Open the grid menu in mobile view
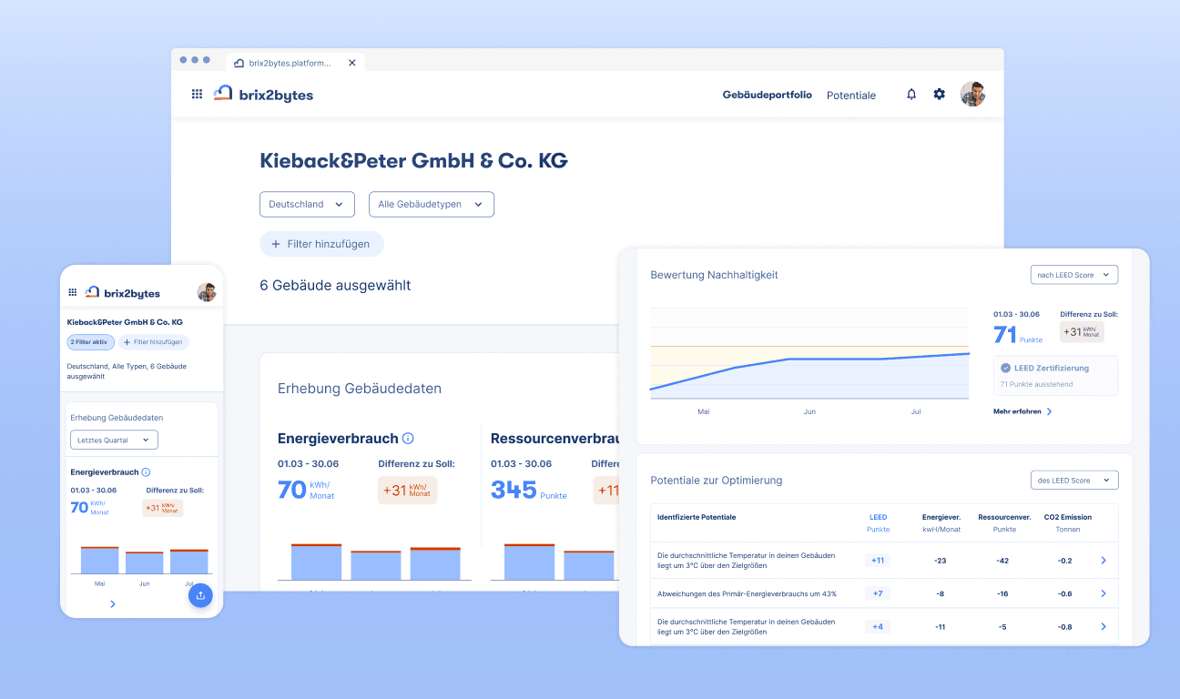 click(x=73, y=293)
